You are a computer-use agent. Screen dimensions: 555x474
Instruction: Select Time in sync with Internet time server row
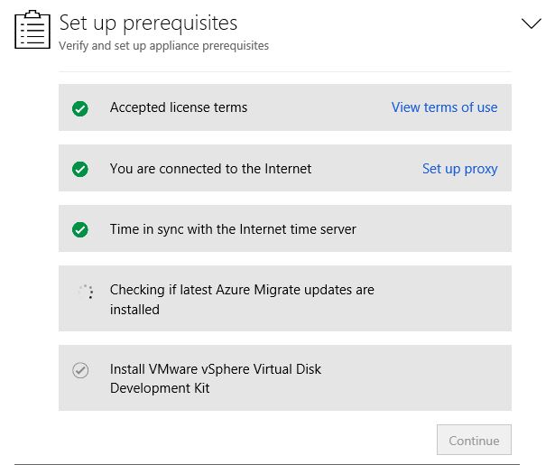tap(285, 228)
